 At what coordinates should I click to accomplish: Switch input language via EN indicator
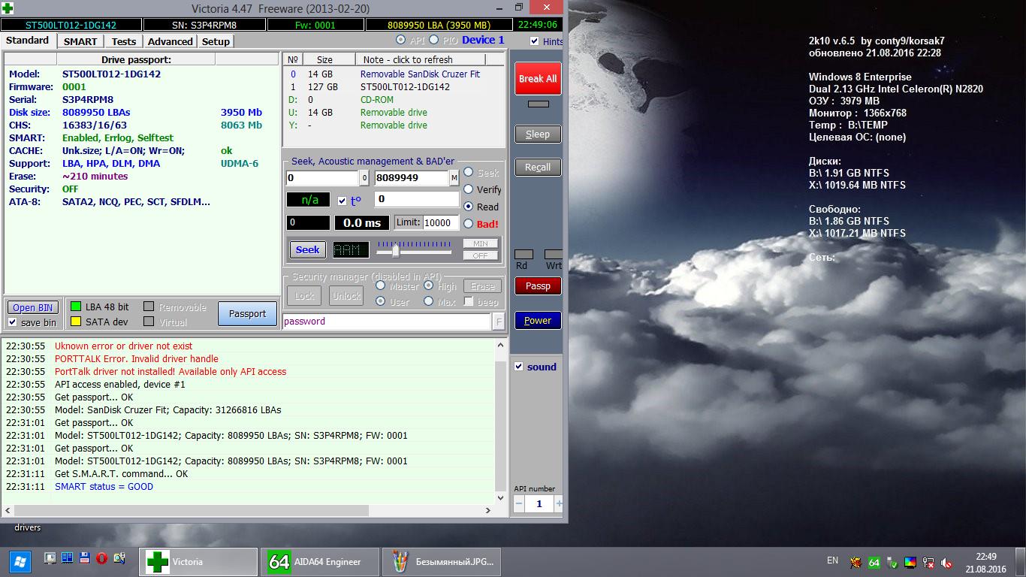[832, 560]
